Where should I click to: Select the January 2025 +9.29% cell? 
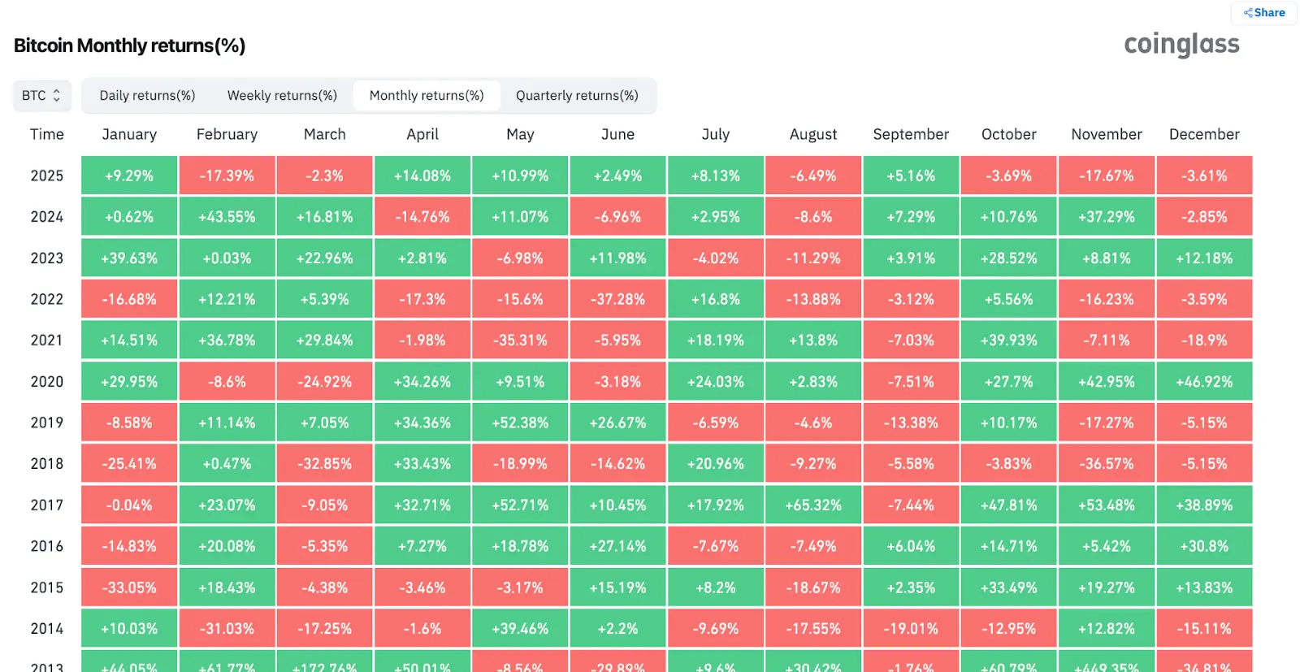point(129,175)
